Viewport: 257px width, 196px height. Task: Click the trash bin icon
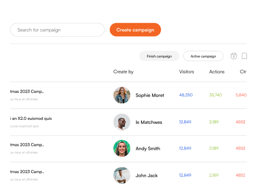[233, 56]
